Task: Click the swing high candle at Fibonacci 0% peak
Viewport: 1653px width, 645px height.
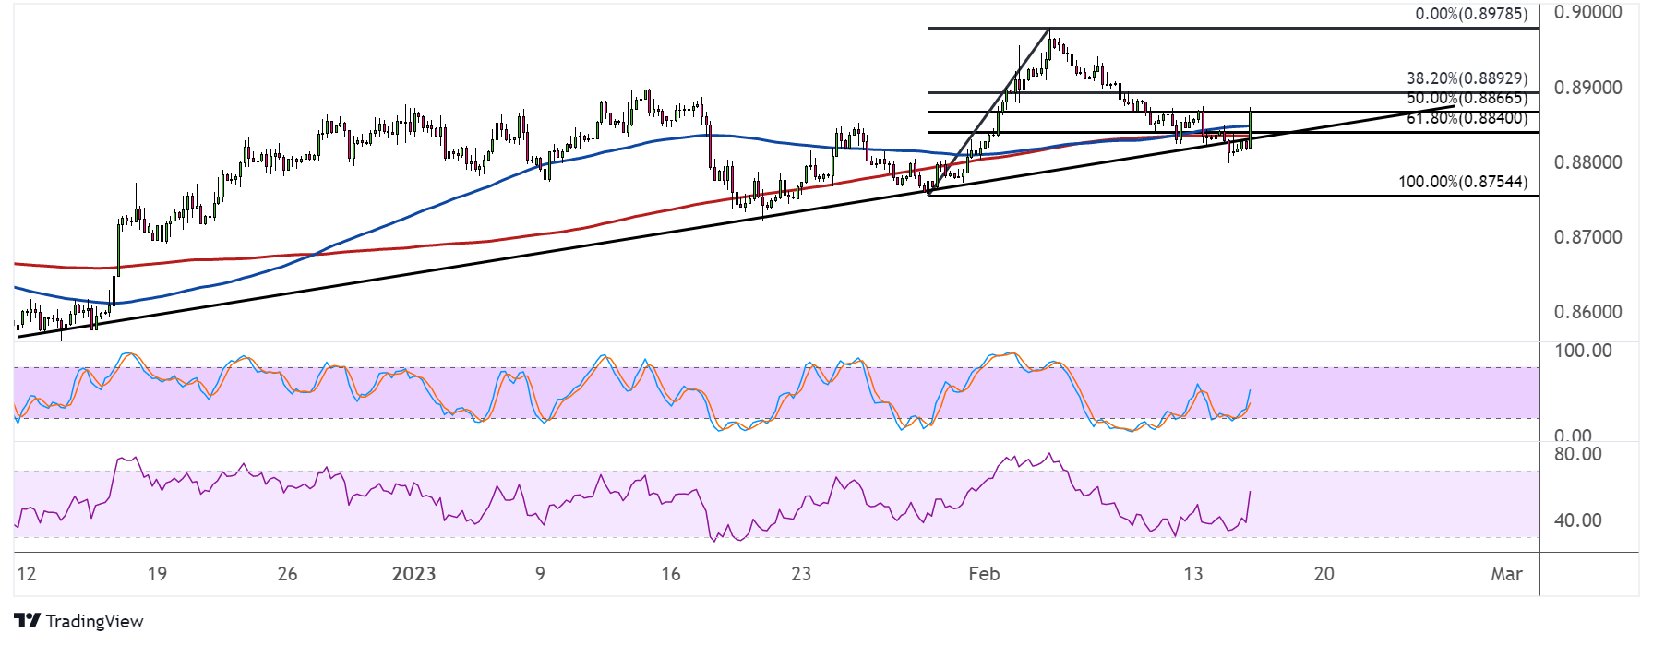Action: (x=1050, y=44)
